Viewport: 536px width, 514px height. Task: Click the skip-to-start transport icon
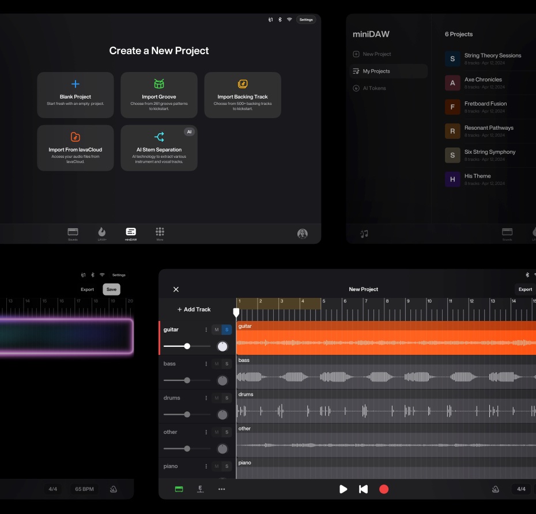point(363,489)
